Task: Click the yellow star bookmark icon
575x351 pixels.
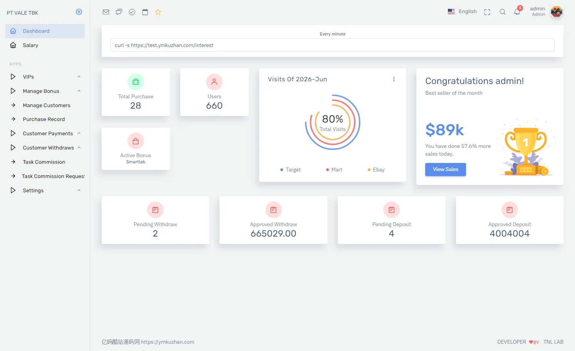Action: (158, 12)
